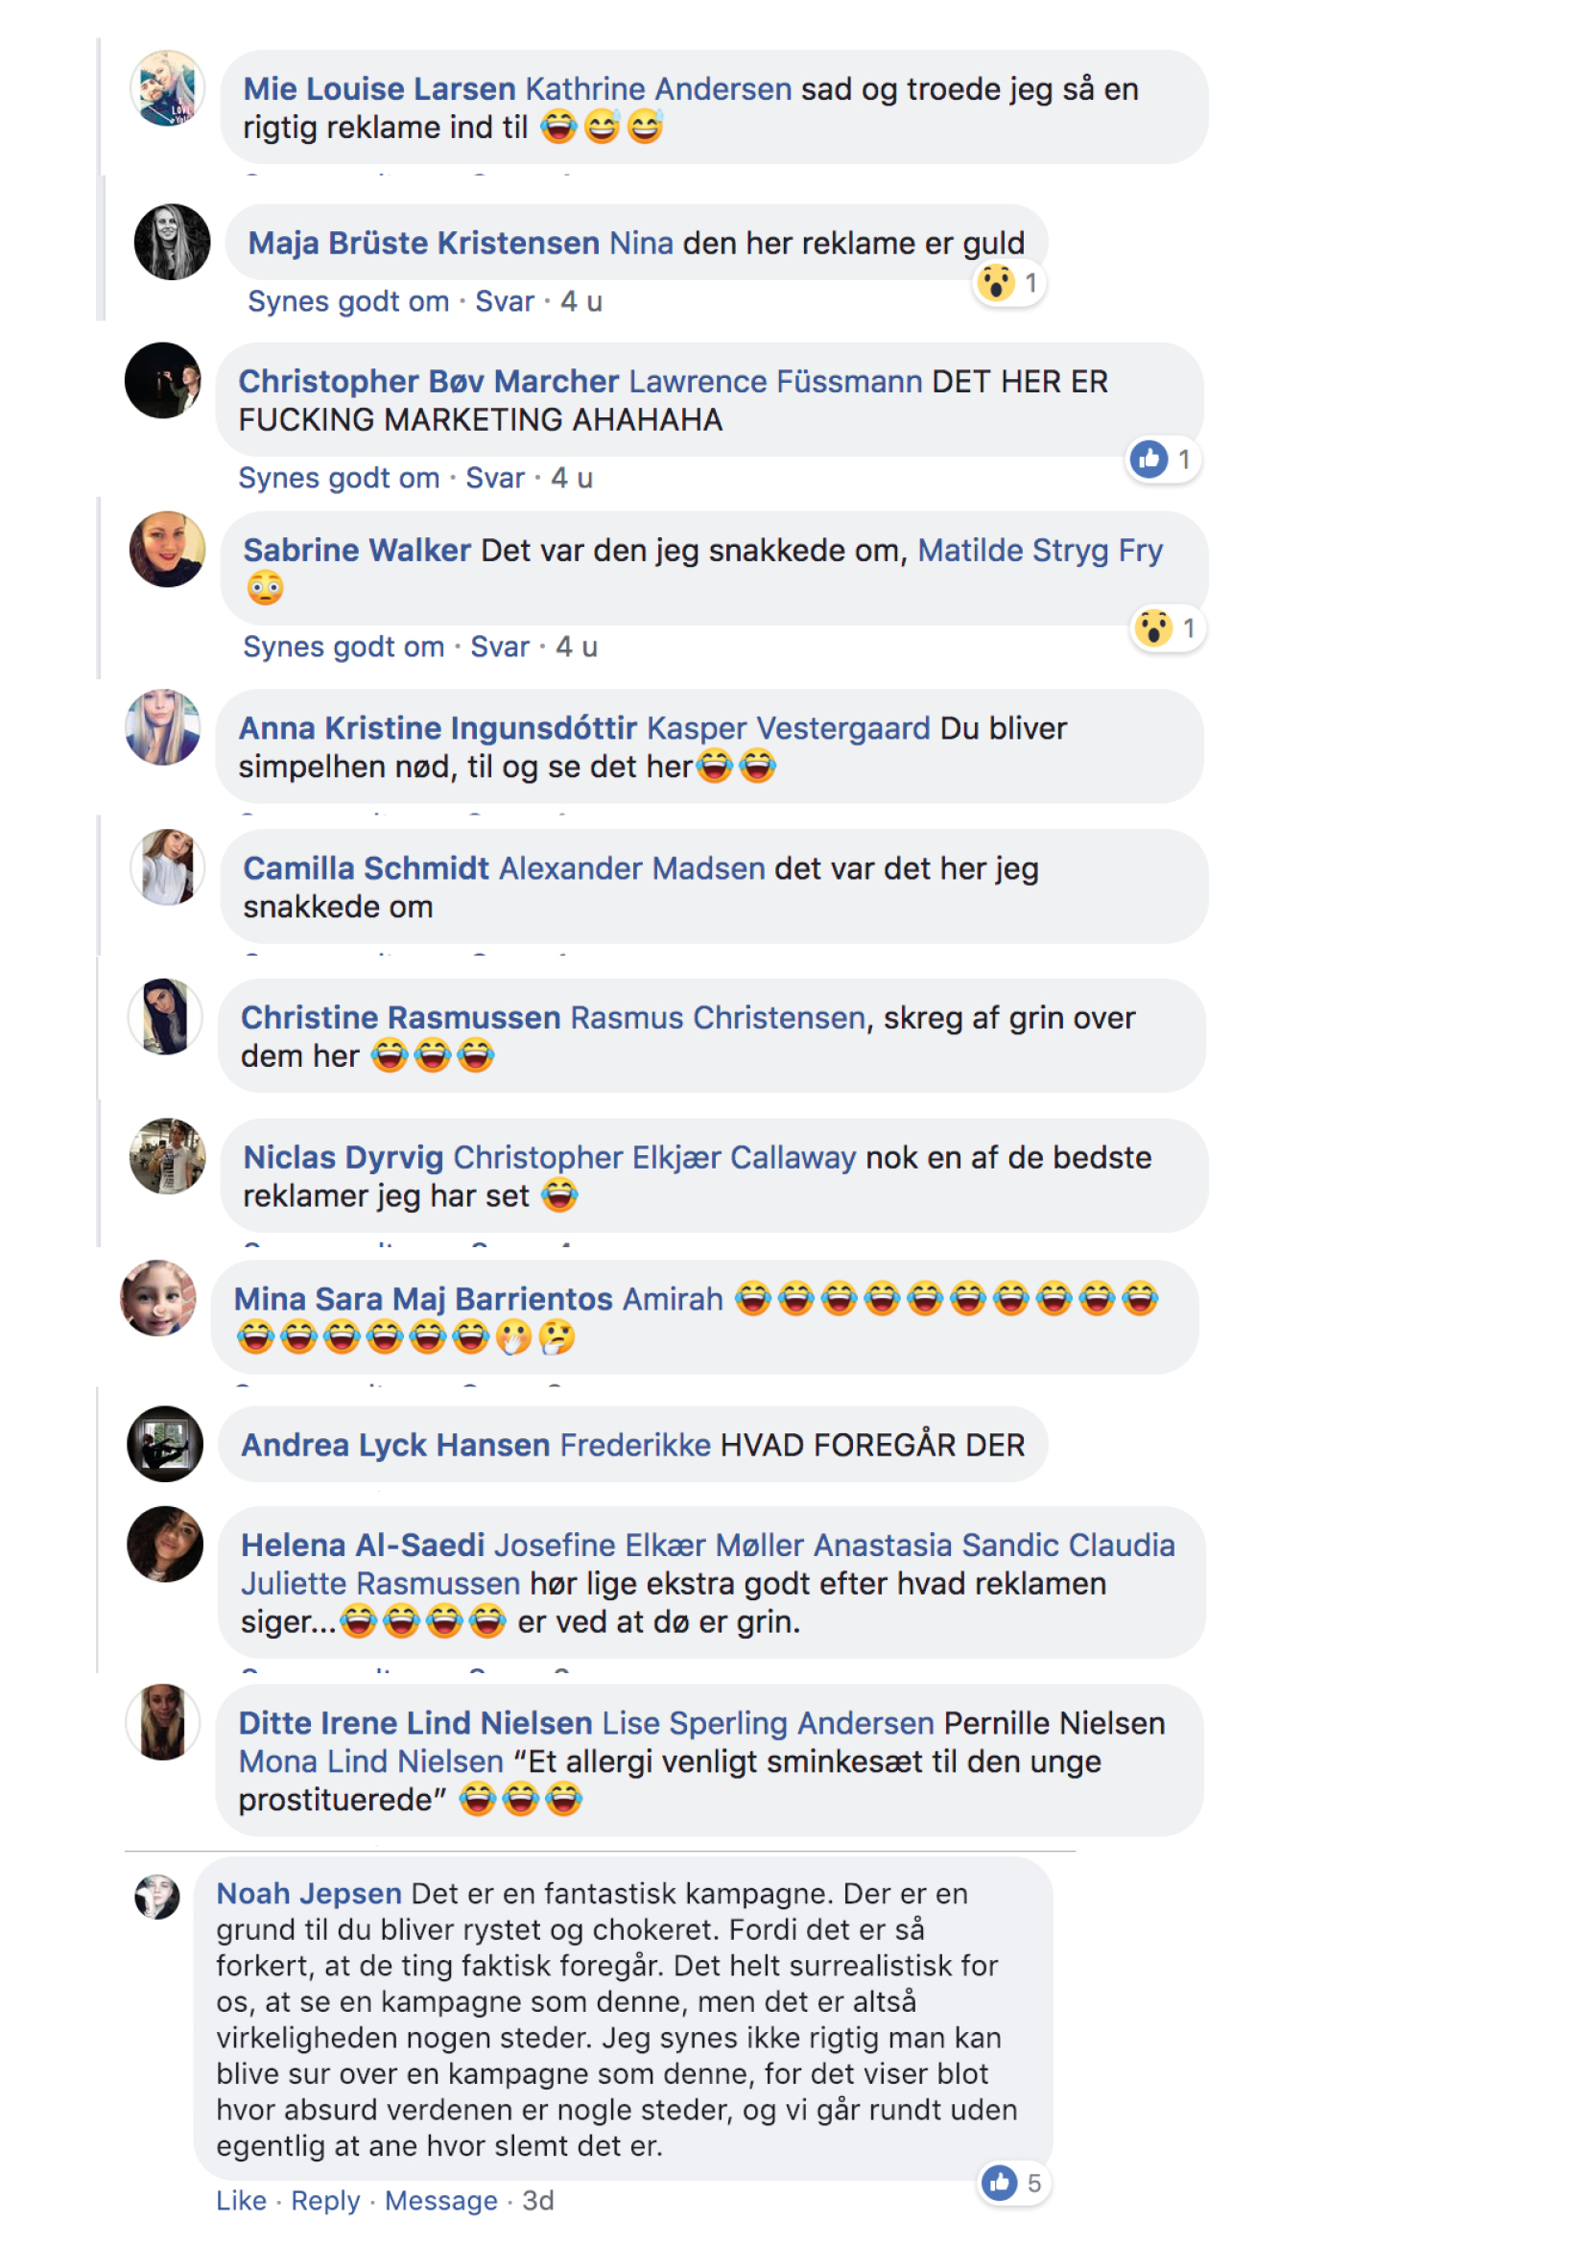Click Synes godt om under Maja's comment
Screen dimensions: 1587x2244
coord(348,302)
